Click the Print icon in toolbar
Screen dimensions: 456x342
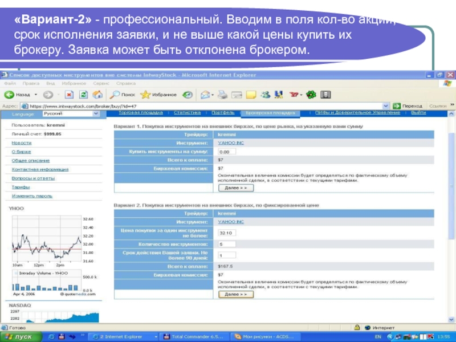(223, 95)
